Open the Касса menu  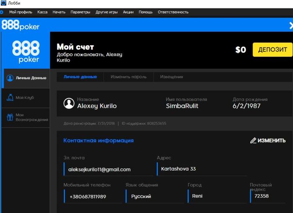[x=42, y=12]
